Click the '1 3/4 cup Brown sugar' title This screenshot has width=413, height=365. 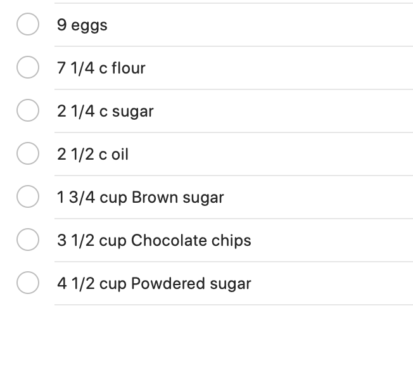tap(140, 197)
